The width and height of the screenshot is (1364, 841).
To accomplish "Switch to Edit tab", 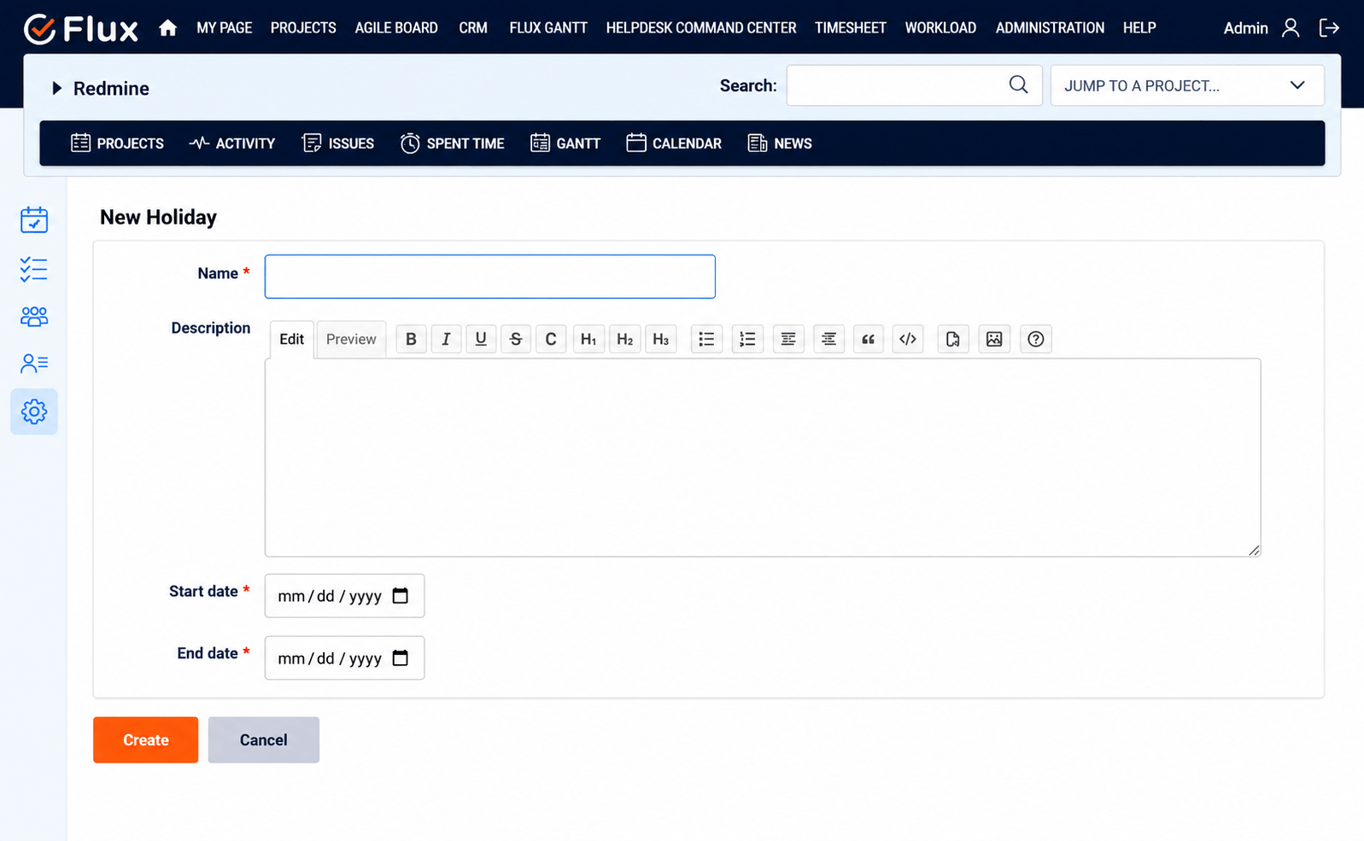I will click(292, 339).
